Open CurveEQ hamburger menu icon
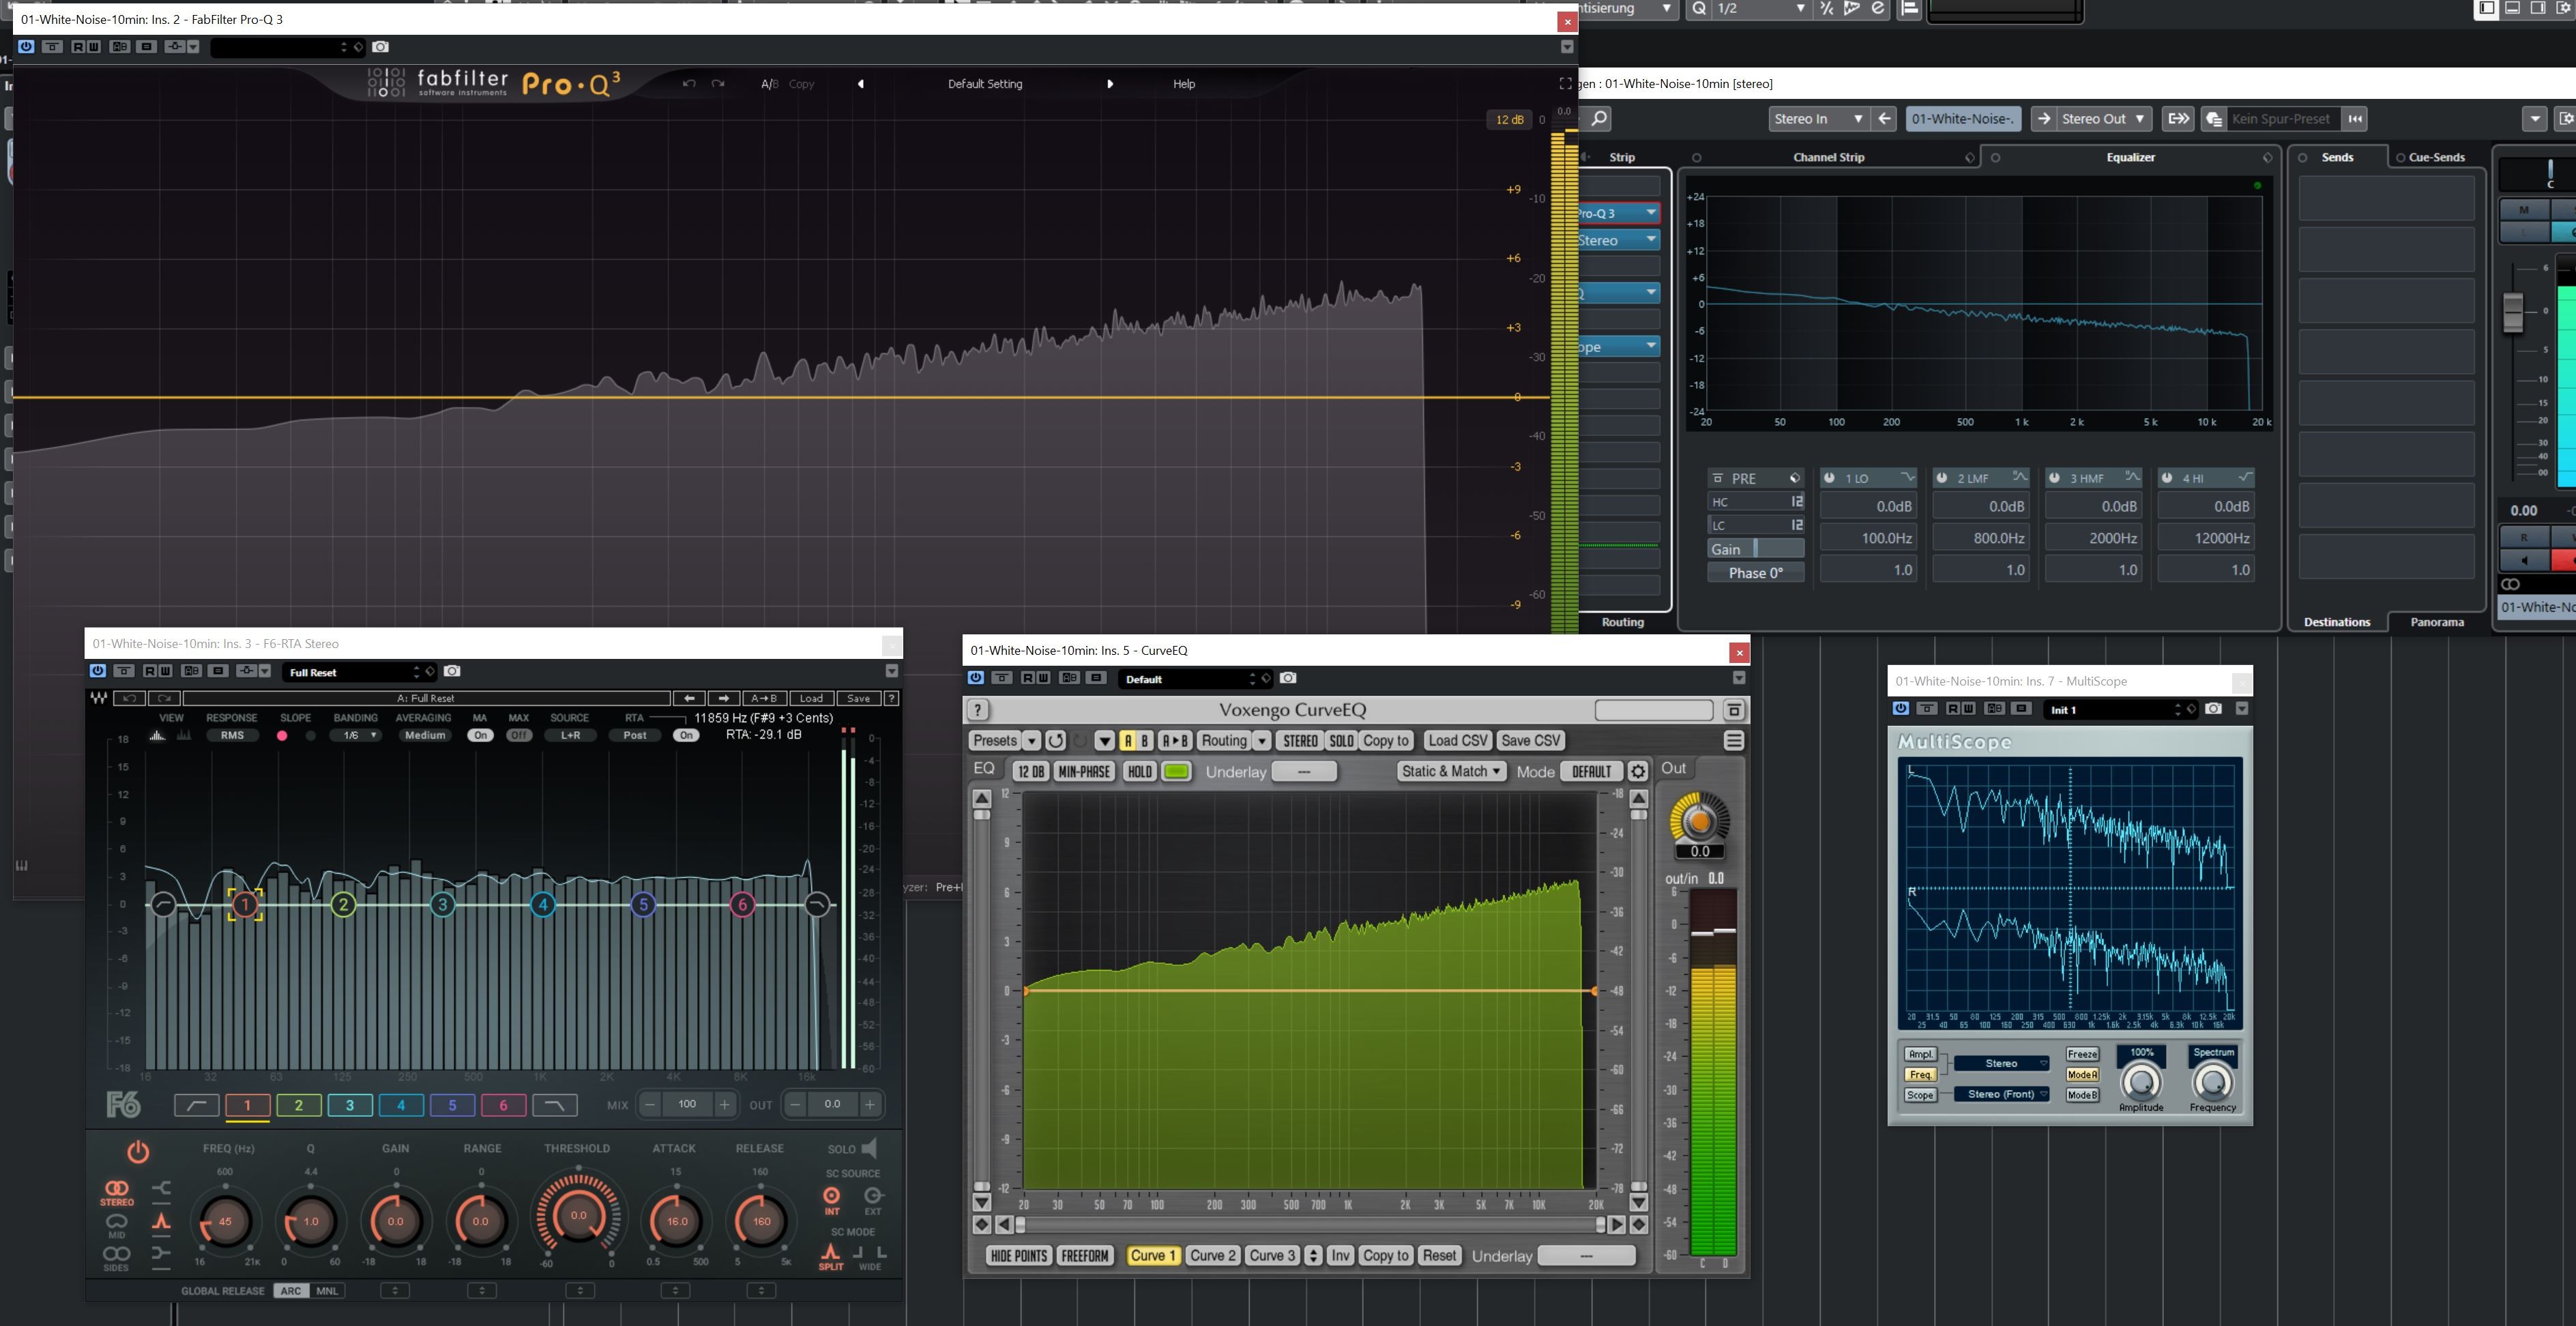This screenshot has height=1326, width=2576. tap(1734, 741)
